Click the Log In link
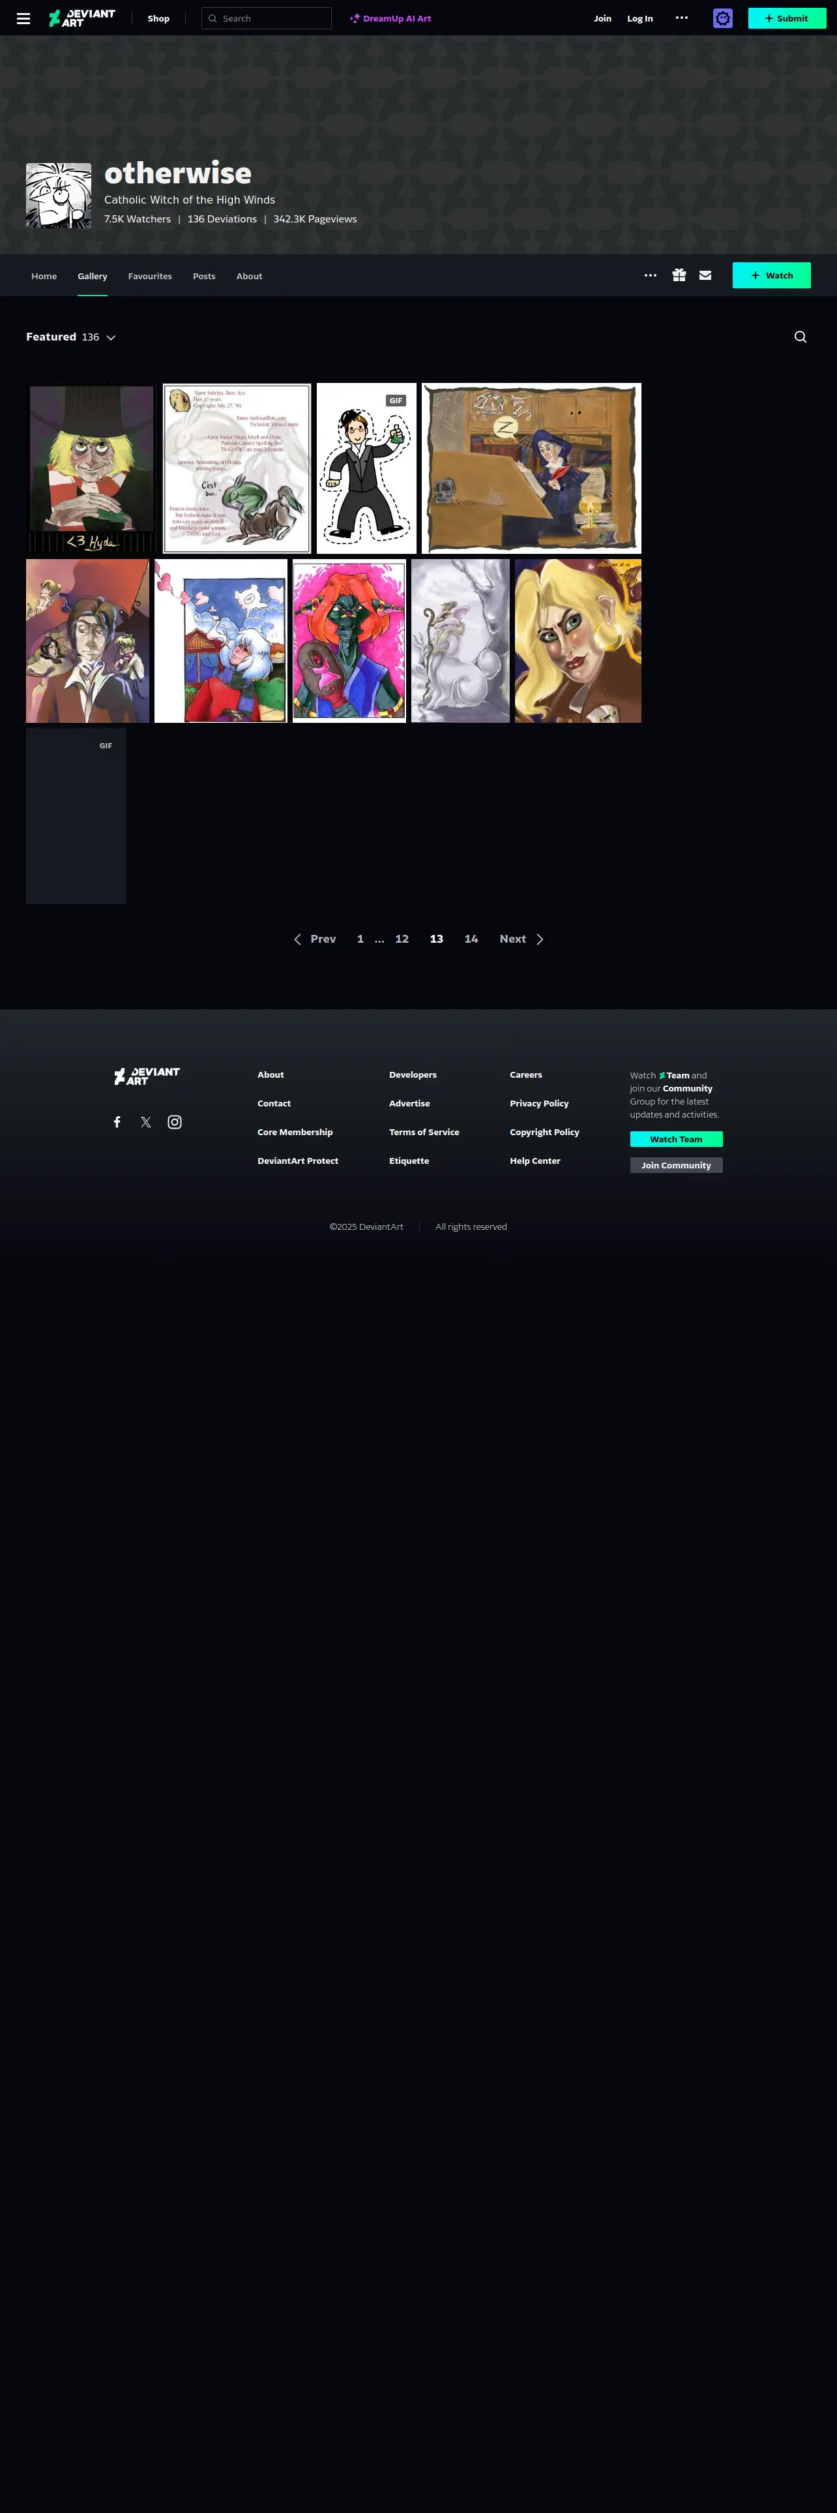Viewport: 837px width, 2513px height. coord(640,18)
